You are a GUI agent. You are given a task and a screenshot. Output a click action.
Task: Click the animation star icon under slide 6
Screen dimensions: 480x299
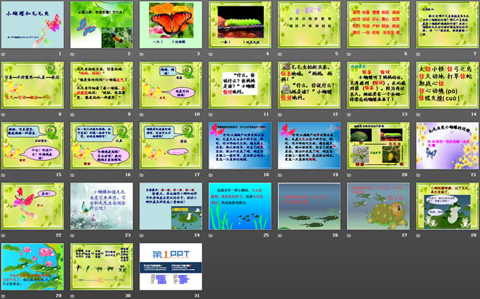[x=349, y=55]
